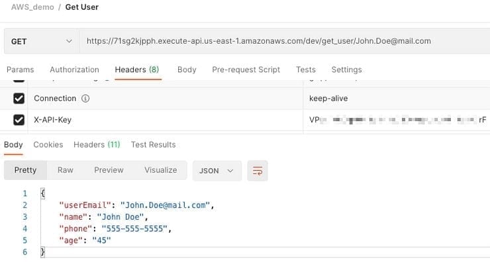Image resolution: width=490 pixels, height=262 pixels.
Task: Select the Raw response view
Action: pos(66,170)
